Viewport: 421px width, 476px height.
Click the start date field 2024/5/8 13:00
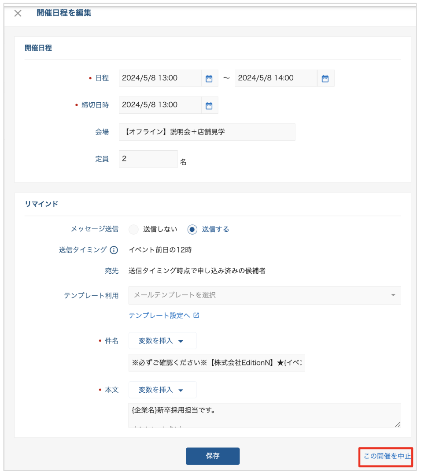point(159,78)
